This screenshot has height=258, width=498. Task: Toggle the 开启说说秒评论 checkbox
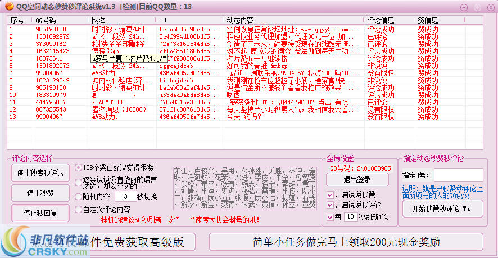tap(331, 205)
